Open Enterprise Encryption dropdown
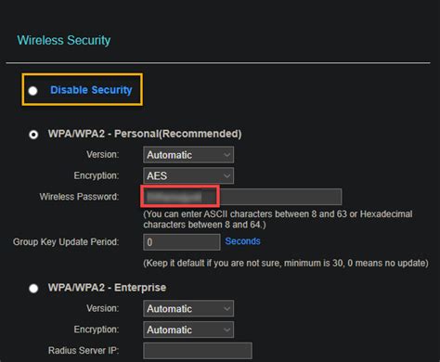440x362 pixels. (x=188, y=330)
